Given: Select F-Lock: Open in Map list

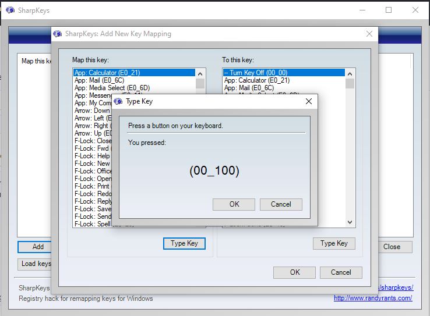Looking at the screenshot, I should [x=93, y=179].
